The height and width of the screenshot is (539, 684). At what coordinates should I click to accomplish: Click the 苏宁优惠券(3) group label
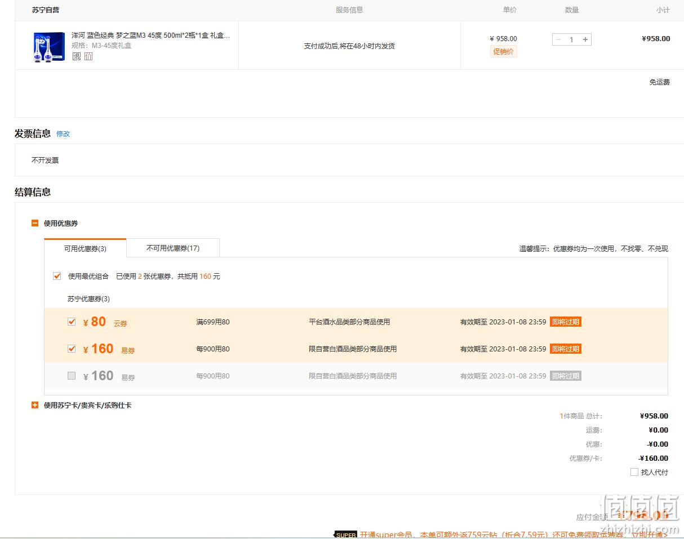click(x=88, y=299)
